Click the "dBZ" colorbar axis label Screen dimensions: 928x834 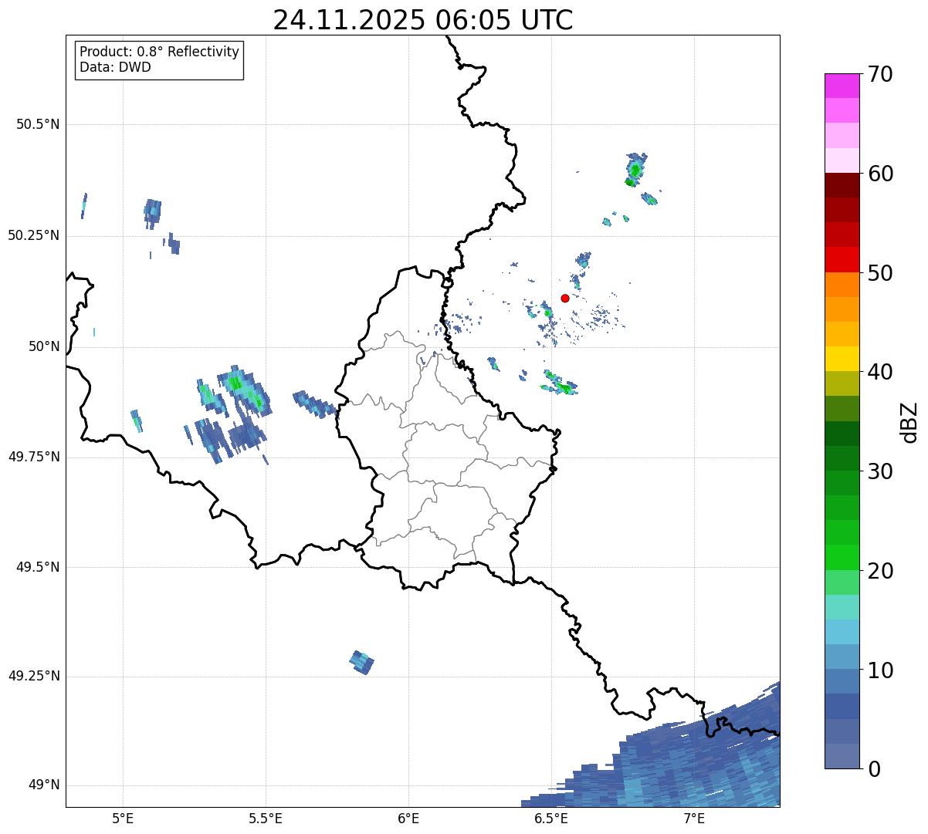pyautogui.click(x=910, y=421)
